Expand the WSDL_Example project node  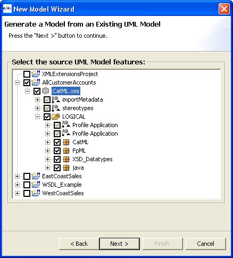pos(17,185)
